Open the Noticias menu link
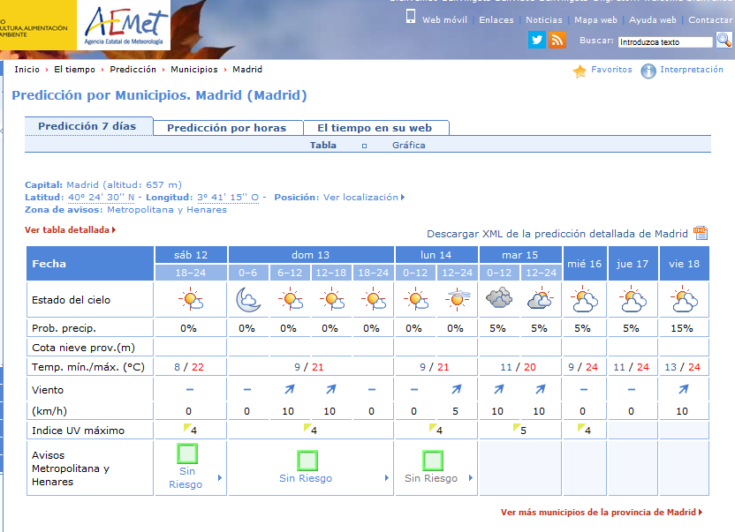The image size is (735, 532). pos(544,19)
